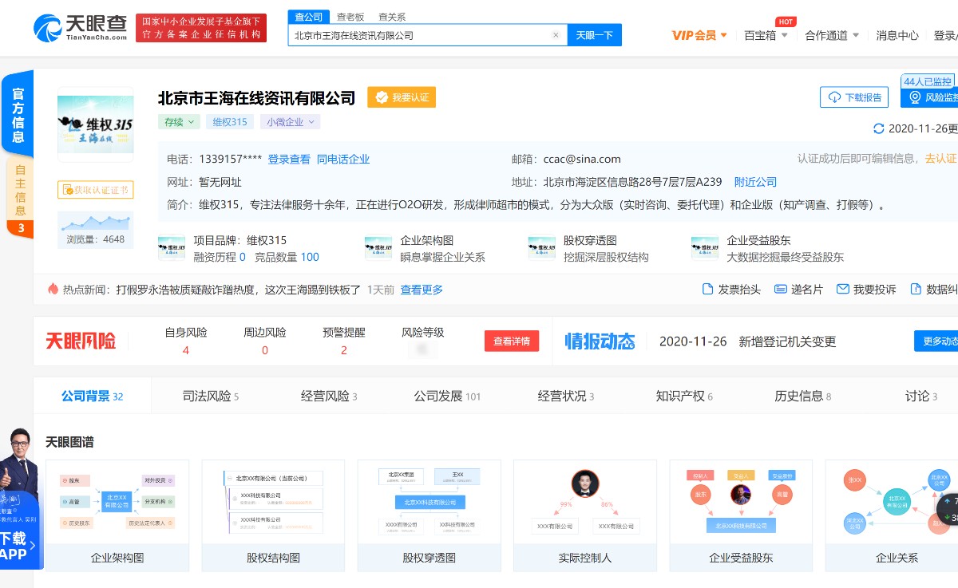Click the 下载报告 button
958x588 pixels.
coord(854,97)
